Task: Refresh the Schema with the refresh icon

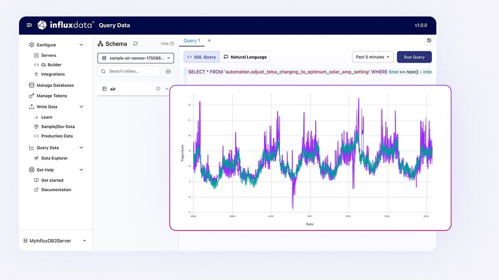Action: click(x=136, y=44)
